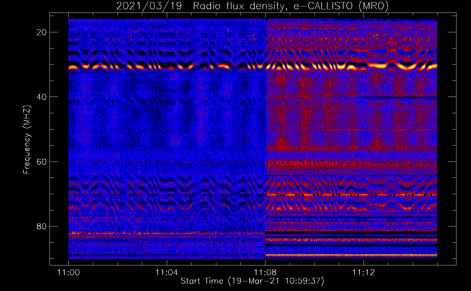This screenshot has width=471, height=291.
Task: Click the plot title '2021/03/19 Radio flux density'
Action: [252, 6]
